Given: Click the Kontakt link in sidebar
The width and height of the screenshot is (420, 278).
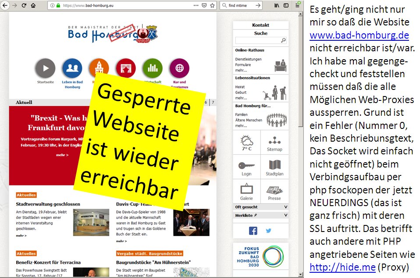Looking at the screenshot, I should coord(261,25).
